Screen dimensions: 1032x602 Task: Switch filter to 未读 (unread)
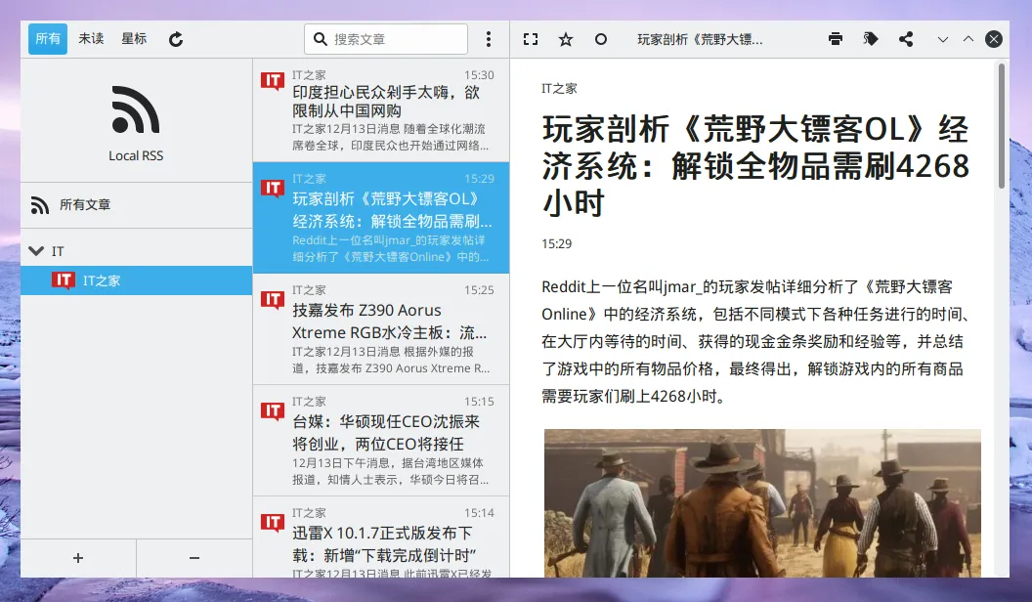point(91,39)
